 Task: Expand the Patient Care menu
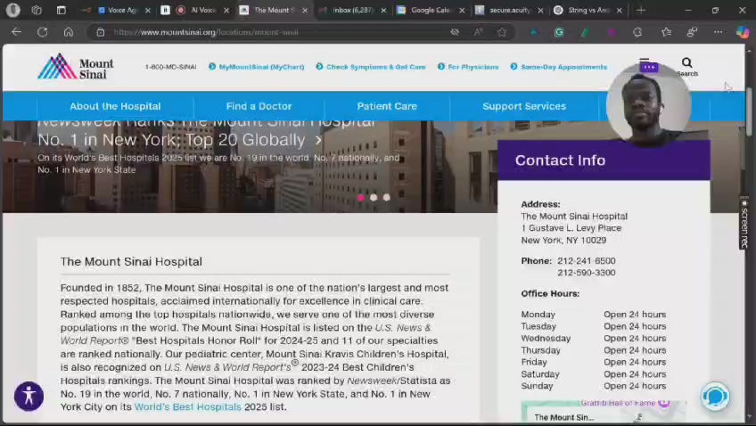coord(387,106)
